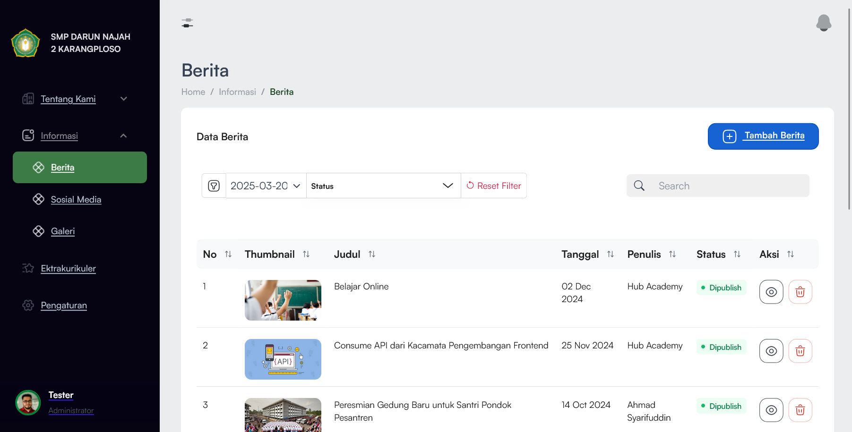Screen dimensions: 852x432
Task: Delete the Belajar Online news row
Action: coord(800,292)
